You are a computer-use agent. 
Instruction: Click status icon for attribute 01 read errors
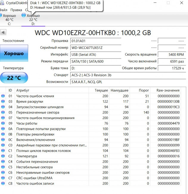[3, 96]
